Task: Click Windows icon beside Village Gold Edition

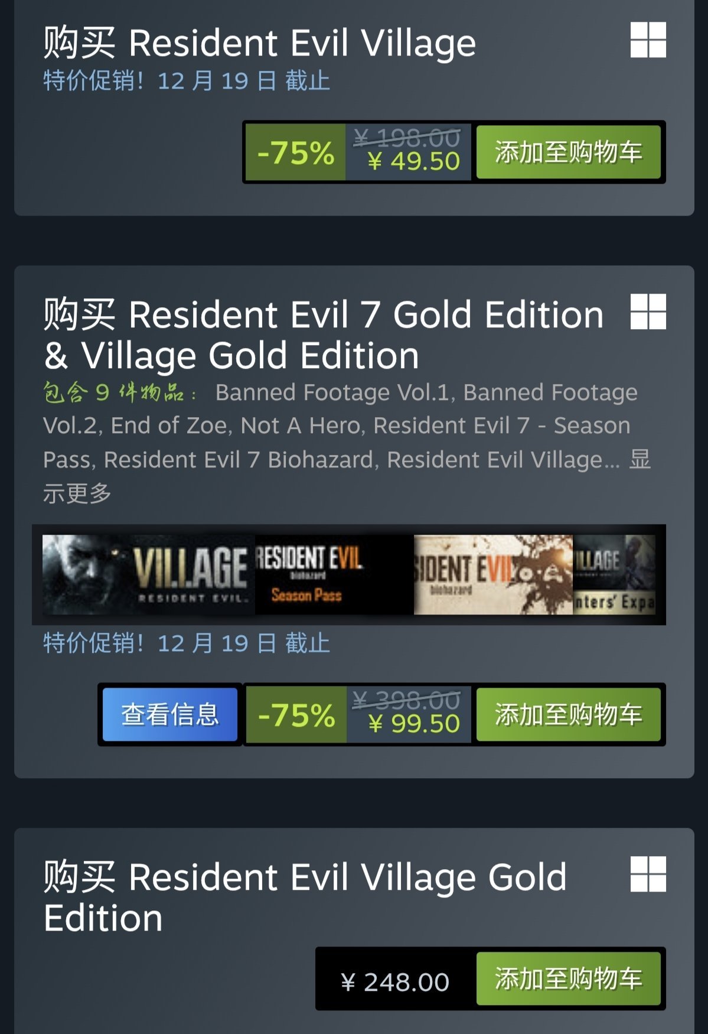Action: [x=648, y=874]
